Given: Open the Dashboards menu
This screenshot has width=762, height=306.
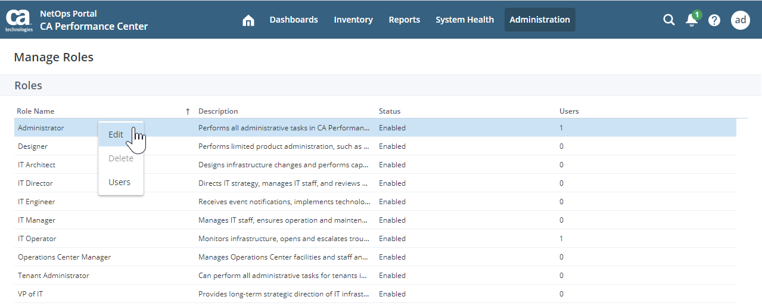Looking at the screenshot, I should tap(294, 20).
